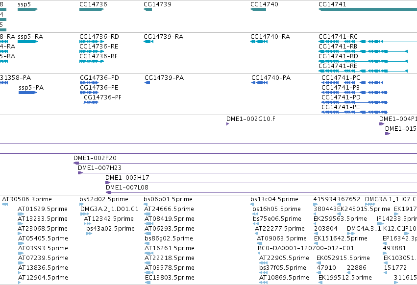Select EST AT13233.5prime
The image size is (417, 285).
(43, 219)
